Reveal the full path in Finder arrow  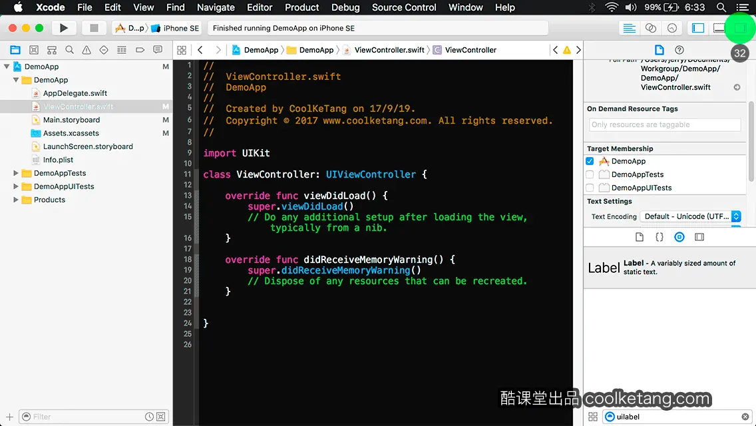[x=737, y=87]
